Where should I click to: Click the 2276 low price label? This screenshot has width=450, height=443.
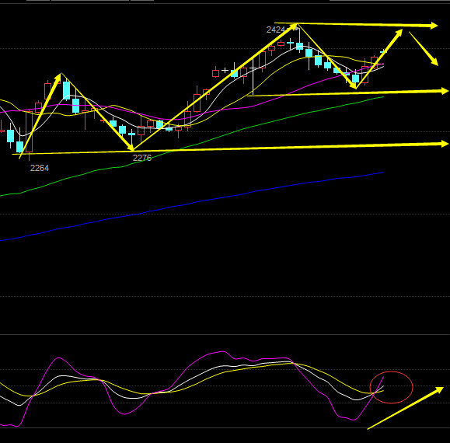pos(142,158)
